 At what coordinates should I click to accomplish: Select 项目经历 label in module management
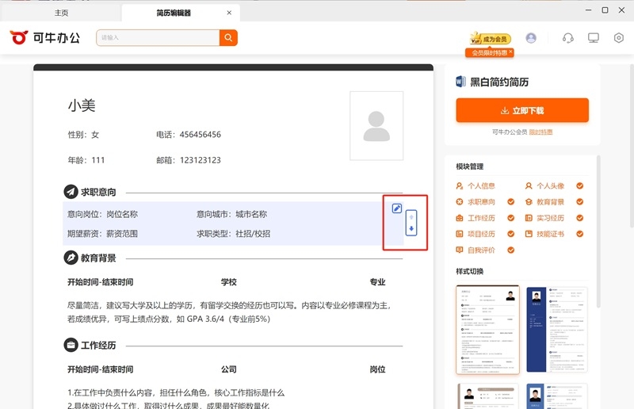[481, 234]
